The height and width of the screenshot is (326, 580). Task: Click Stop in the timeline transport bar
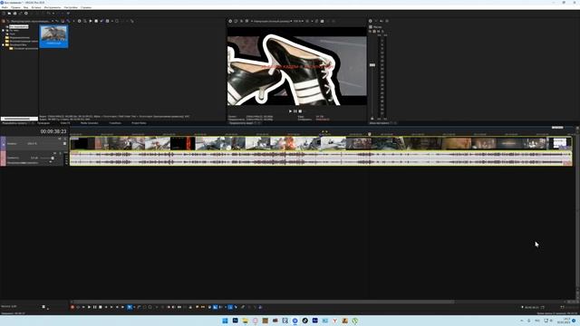click(101, 307)
